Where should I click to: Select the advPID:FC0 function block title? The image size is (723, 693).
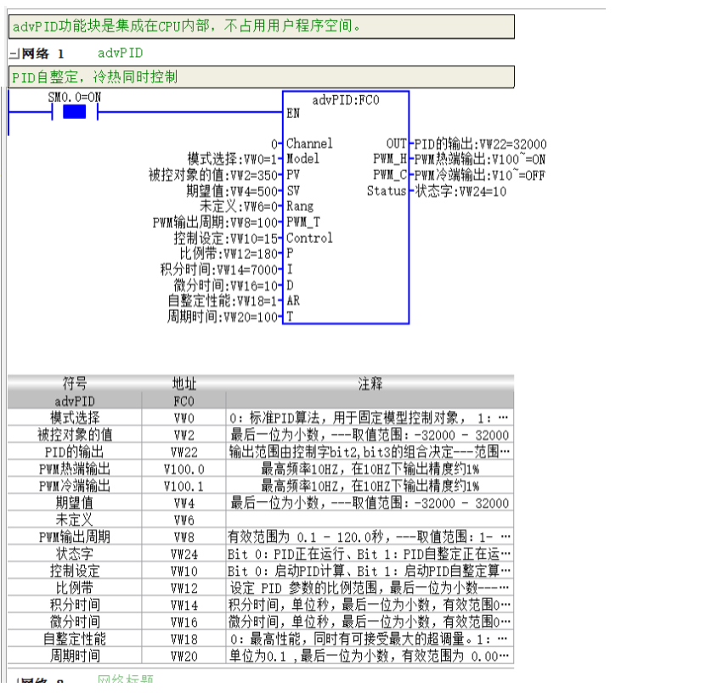point(346,100)
